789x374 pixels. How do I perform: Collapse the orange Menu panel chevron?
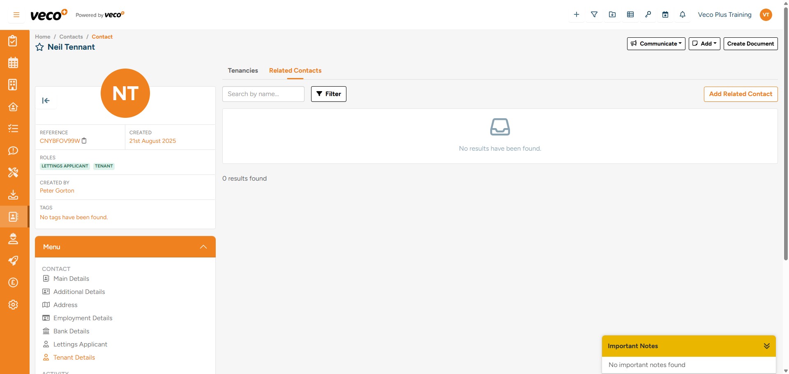(203, 247)
